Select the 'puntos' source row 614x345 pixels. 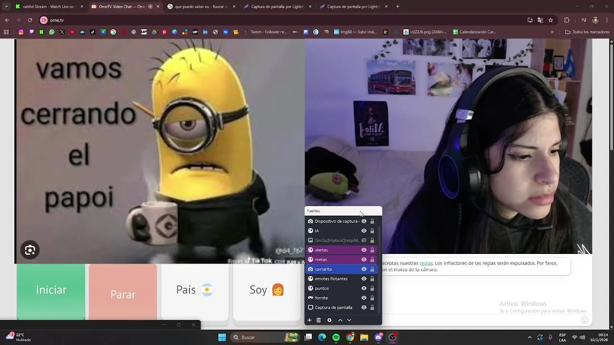(x=342, y=288)
